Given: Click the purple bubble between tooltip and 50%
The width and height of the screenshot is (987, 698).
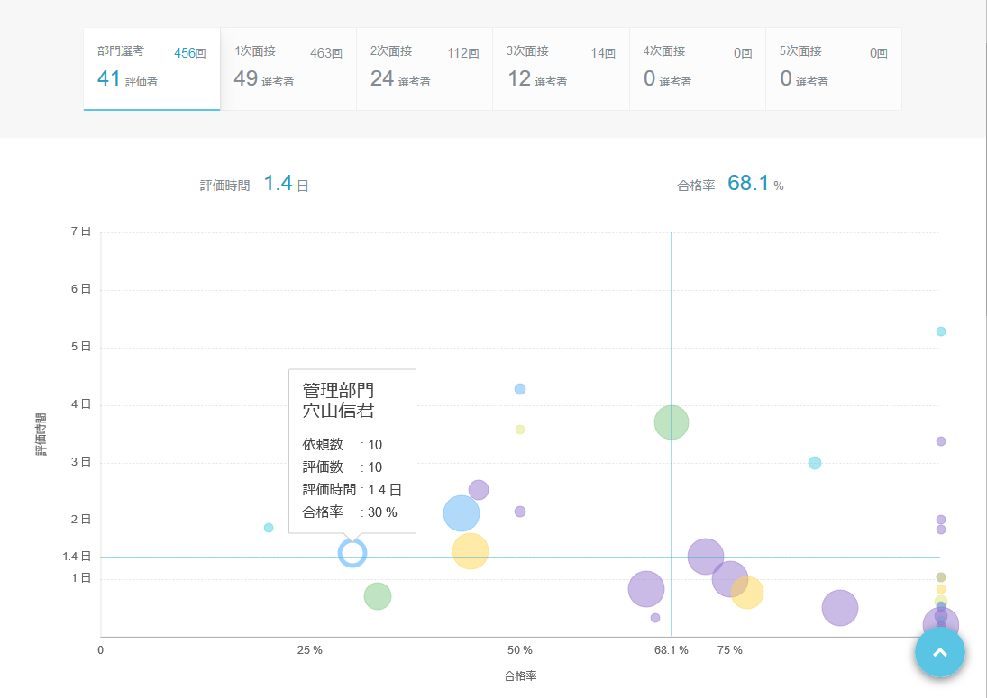Looking at the screenshot, I should 479,490.
